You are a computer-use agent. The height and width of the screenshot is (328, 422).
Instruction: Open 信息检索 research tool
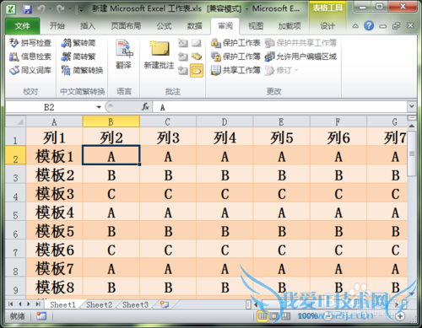30,56
